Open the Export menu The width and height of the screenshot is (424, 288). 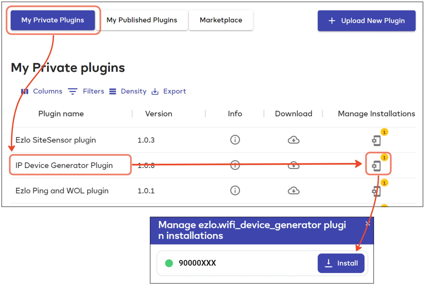pyautogui.click(x=169, y=91)
